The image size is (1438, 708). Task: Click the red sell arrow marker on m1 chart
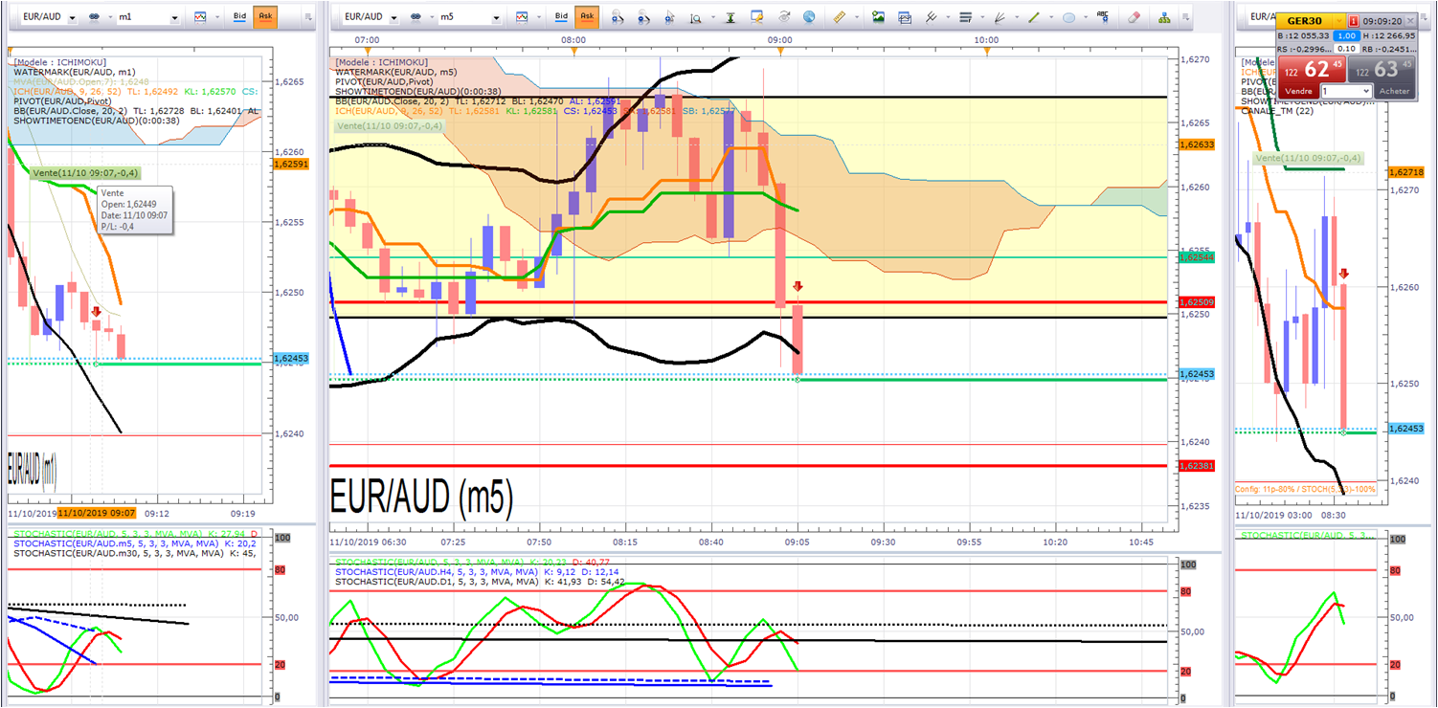[97, 312]
